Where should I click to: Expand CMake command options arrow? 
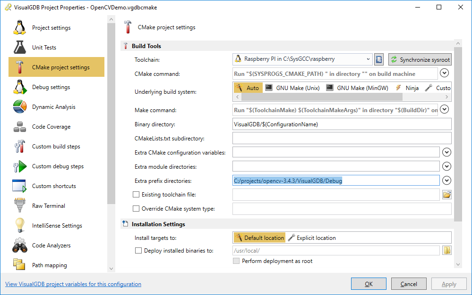(x=445, y=73)
